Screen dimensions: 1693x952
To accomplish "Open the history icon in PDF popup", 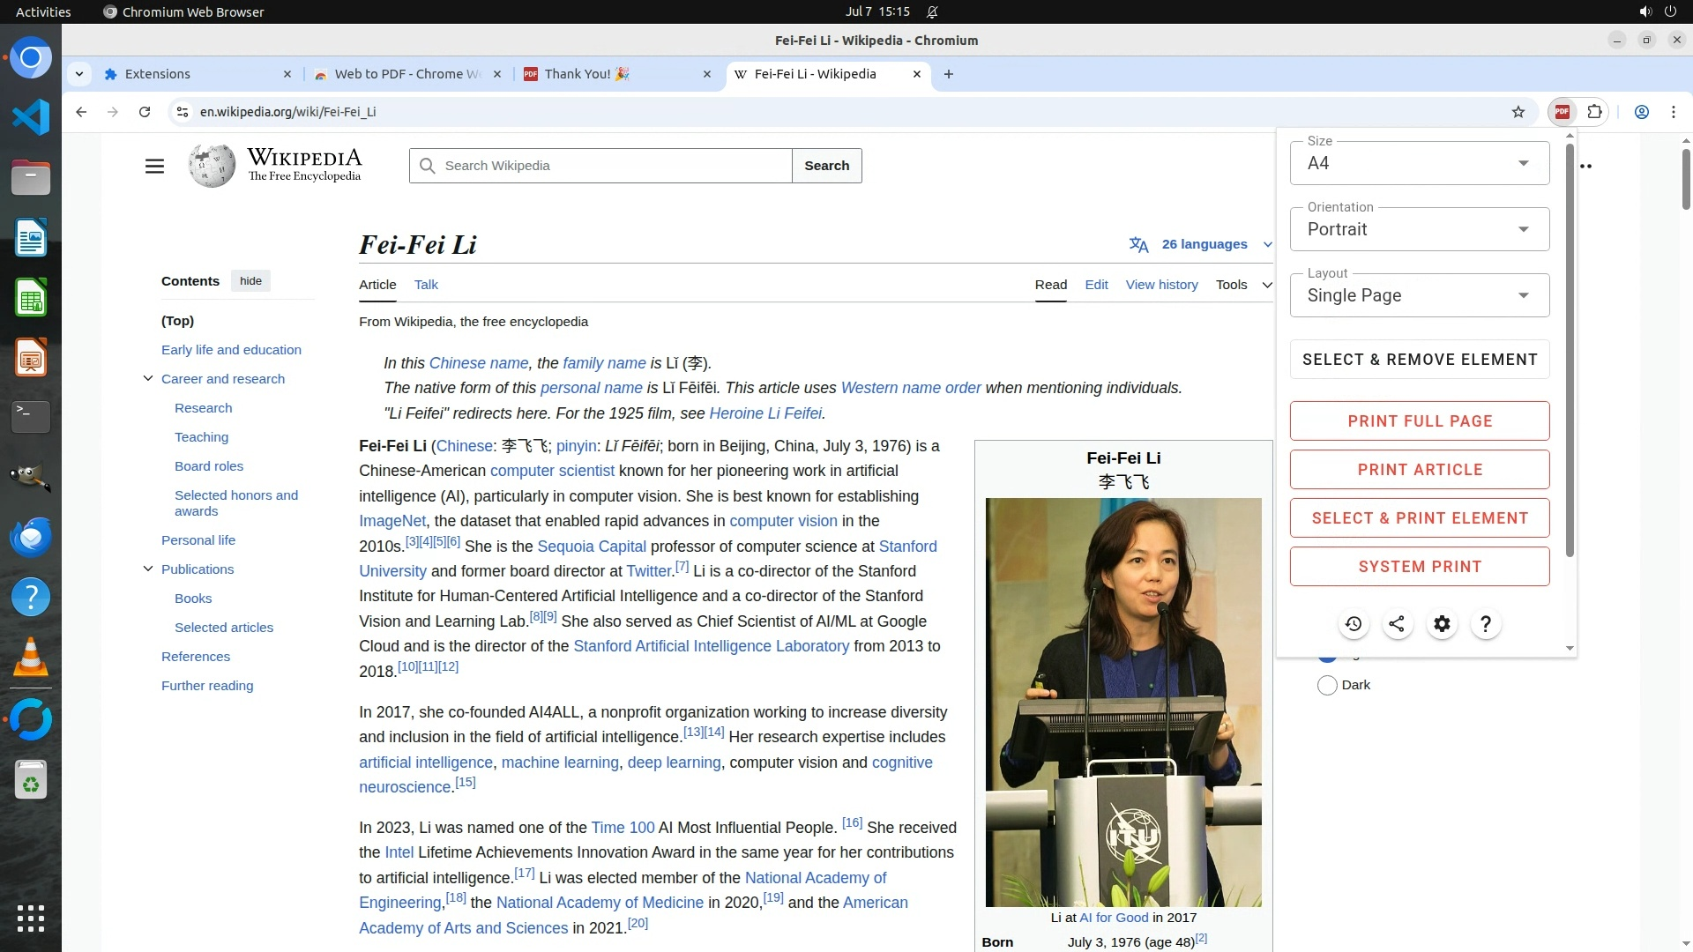I will coord(1354,624).
